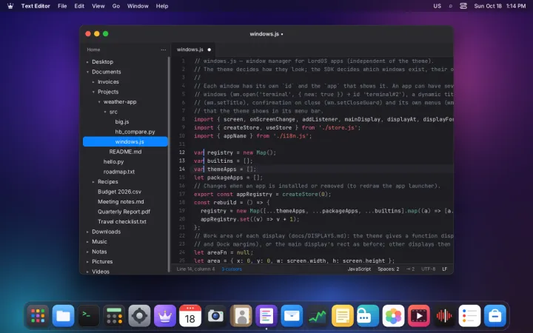Expand the Desktop folder

click(x=87, y=62)
